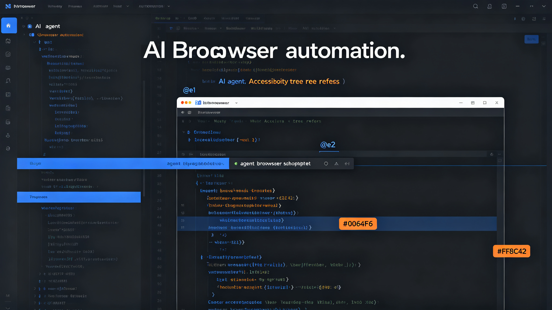Open the dropdown chevron after the fourth top menu item
Screen dimensions: 552x310
[127, 6]
